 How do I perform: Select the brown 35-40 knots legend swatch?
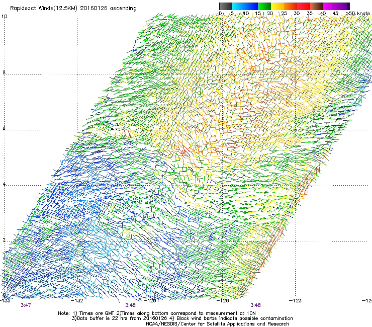(x=317, y=6)
